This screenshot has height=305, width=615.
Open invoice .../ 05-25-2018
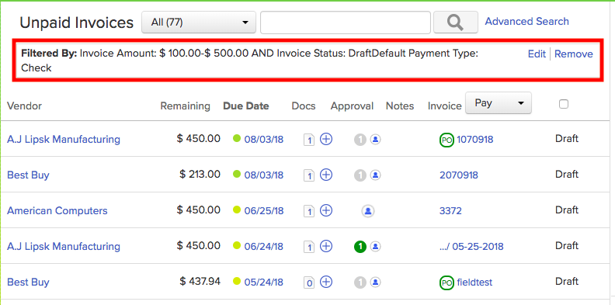(471, 247)
